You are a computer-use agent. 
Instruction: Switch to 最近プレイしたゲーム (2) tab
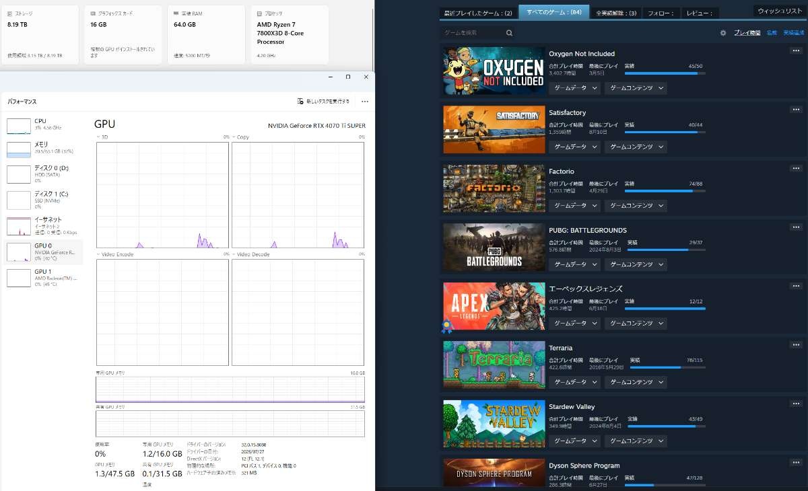point(478,13)
